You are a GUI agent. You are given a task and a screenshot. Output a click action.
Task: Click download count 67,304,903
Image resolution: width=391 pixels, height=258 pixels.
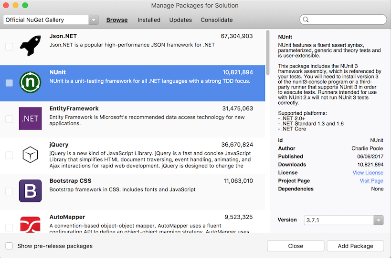coord(237,36)
